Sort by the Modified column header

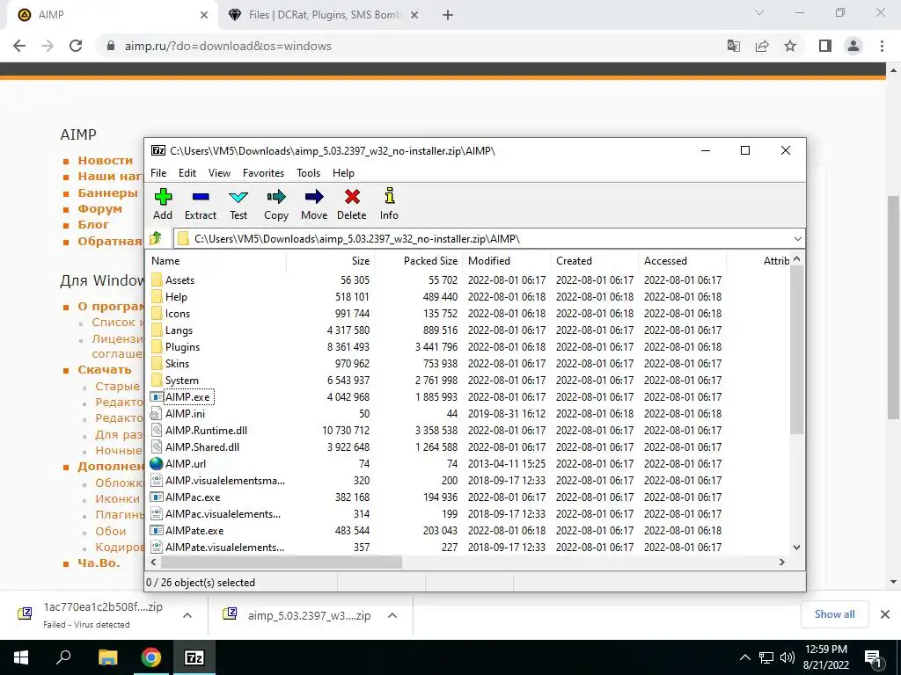507,260
